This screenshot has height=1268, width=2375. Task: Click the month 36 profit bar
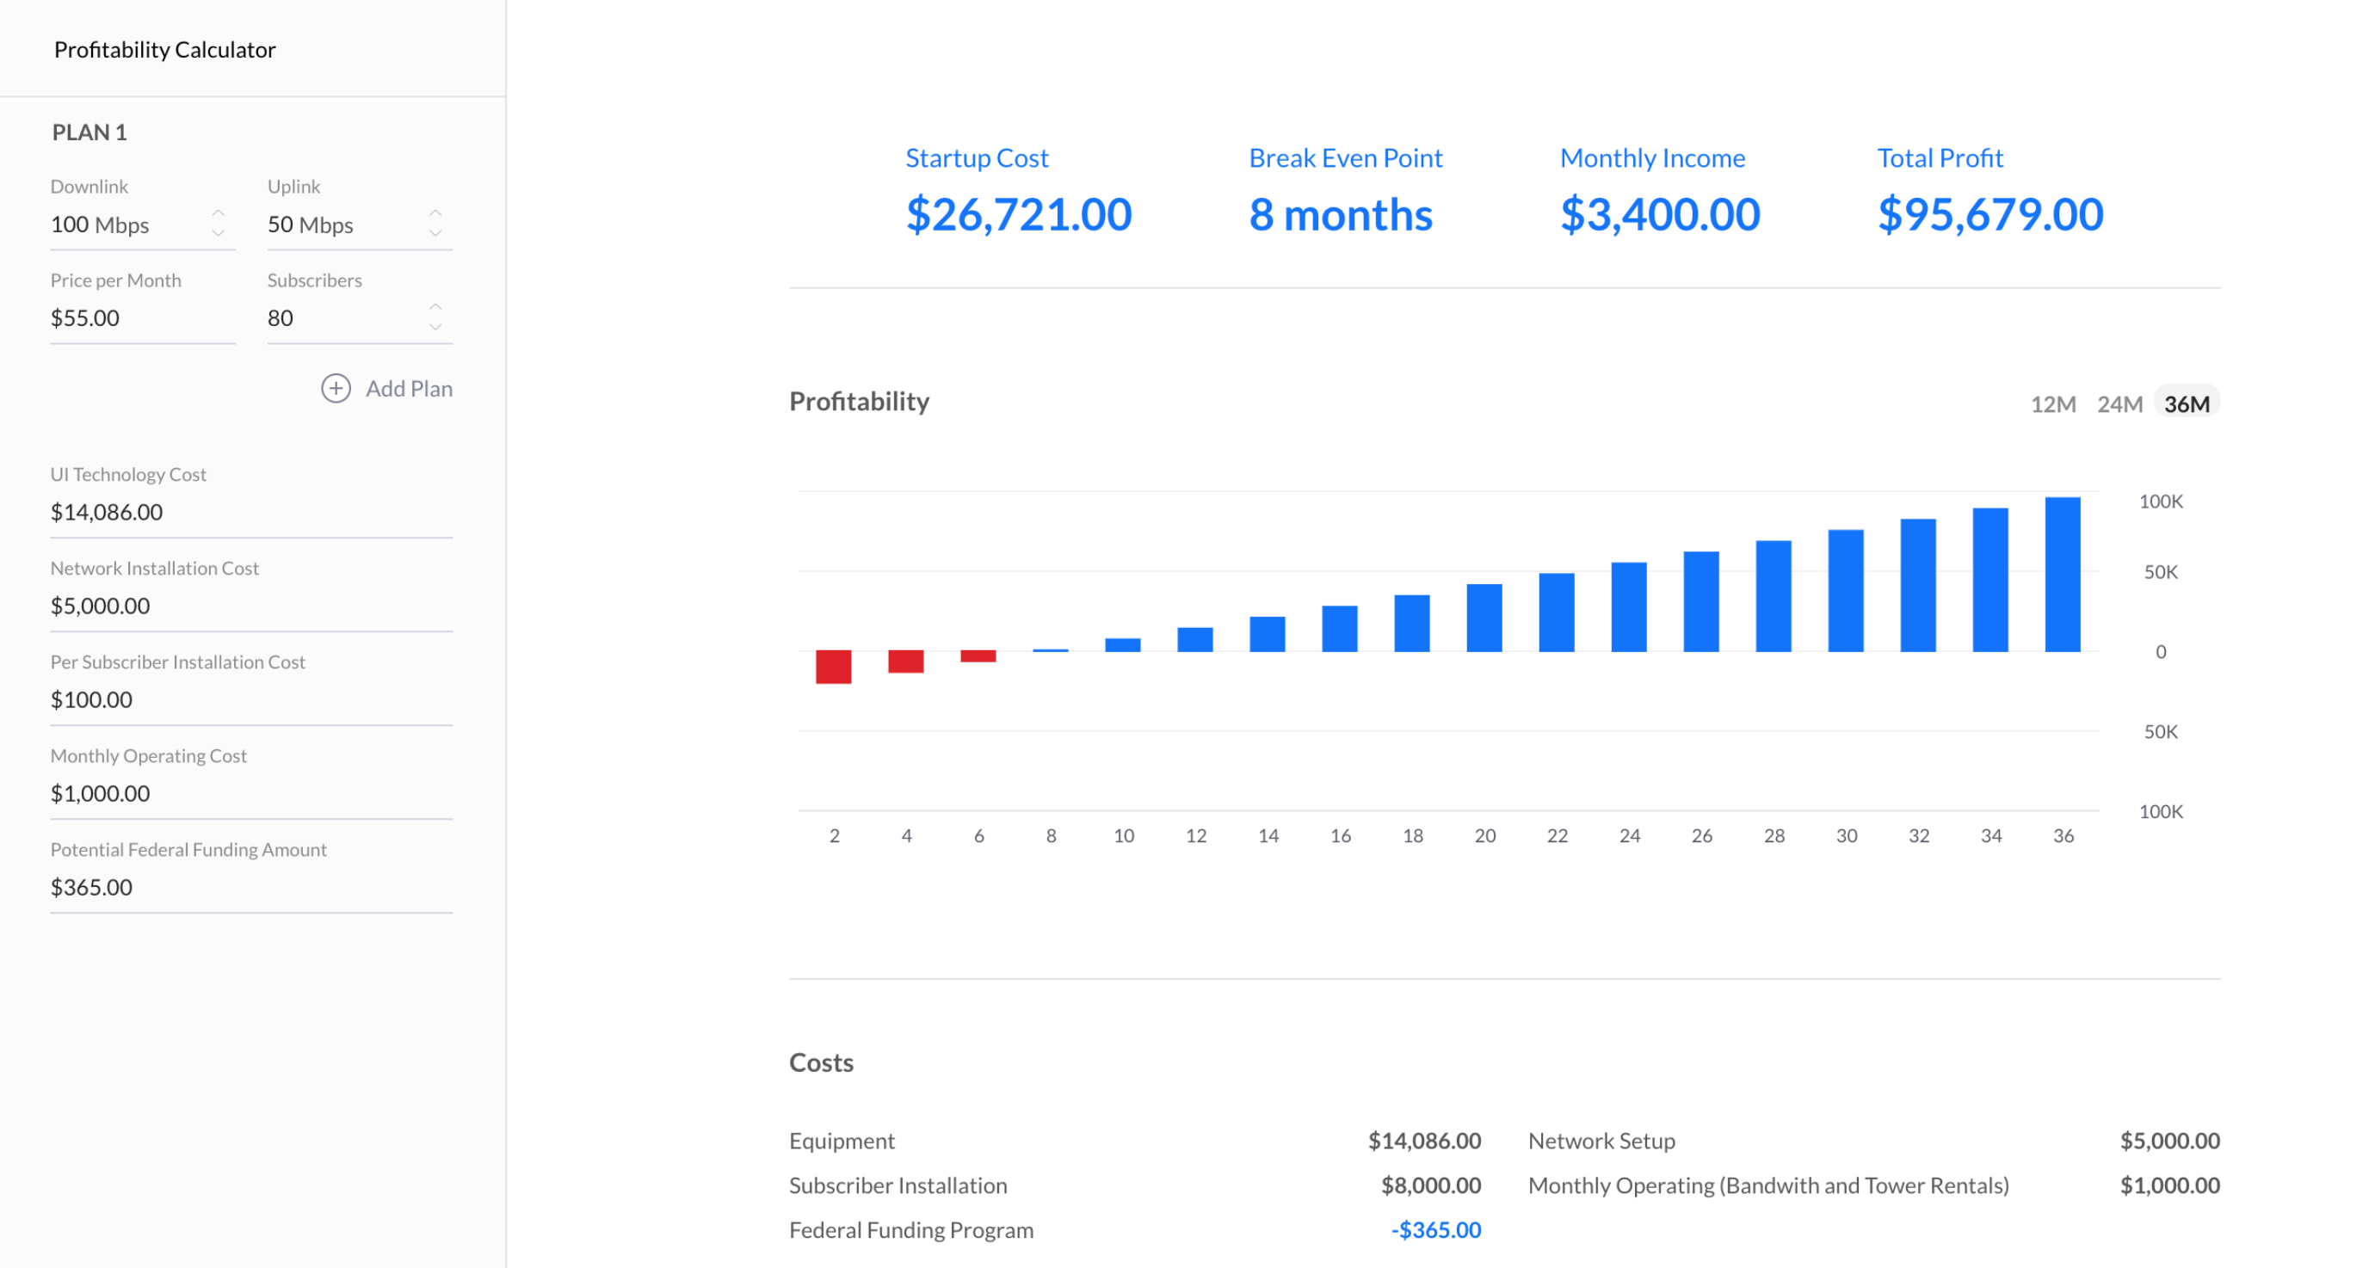coord(2063,574)
